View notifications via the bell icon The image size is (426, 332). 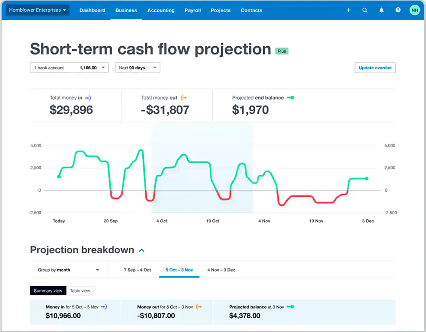pos(381,10)
